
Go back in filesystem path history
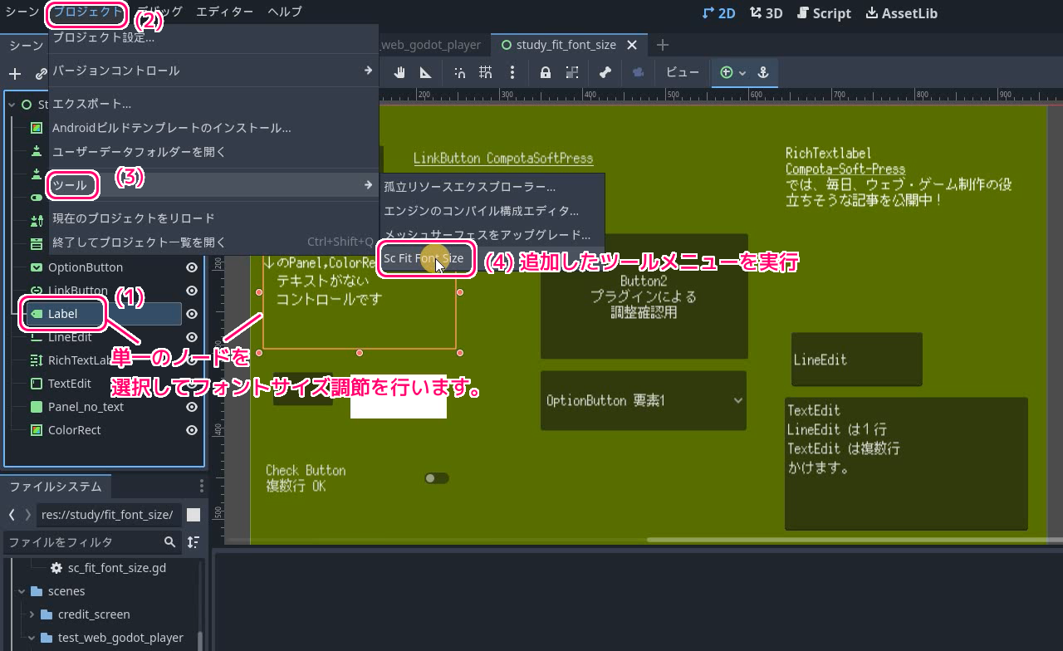point(12,515)
